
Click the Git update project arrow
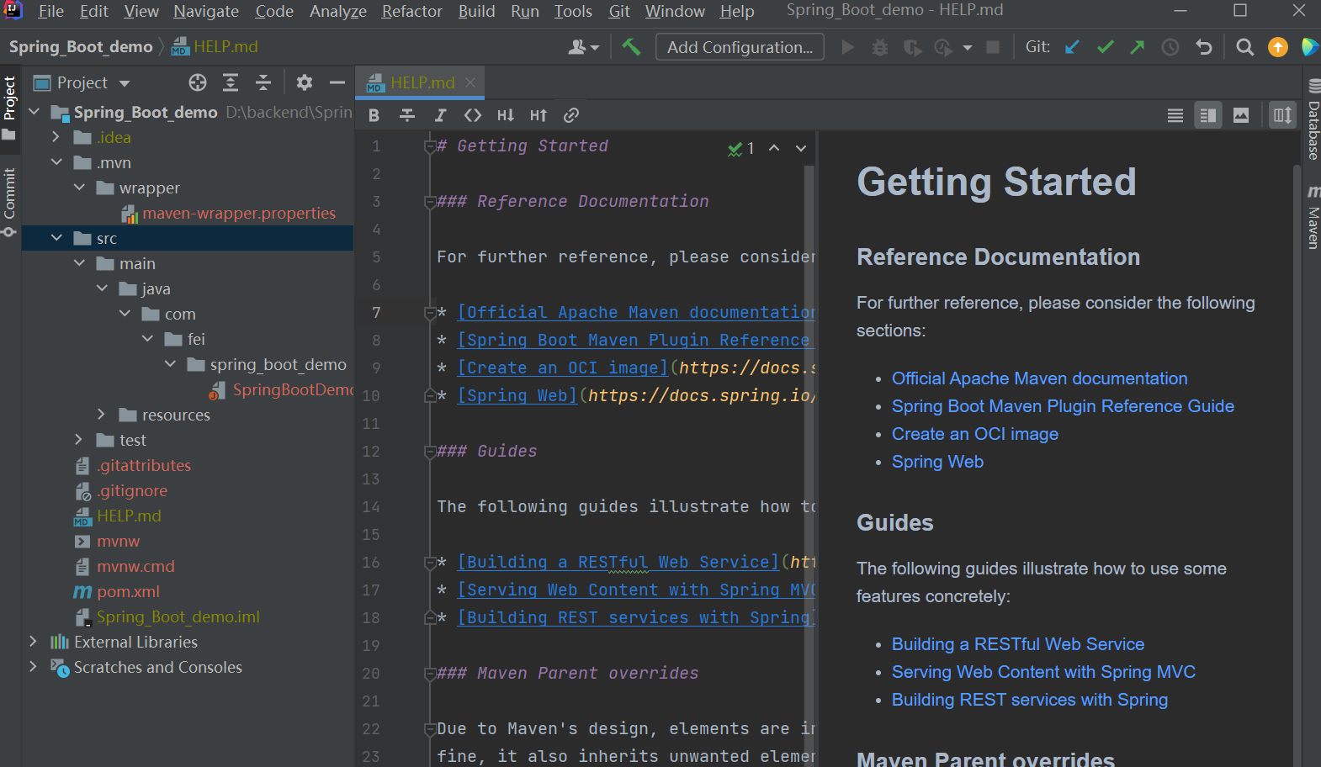point(1072,47)
